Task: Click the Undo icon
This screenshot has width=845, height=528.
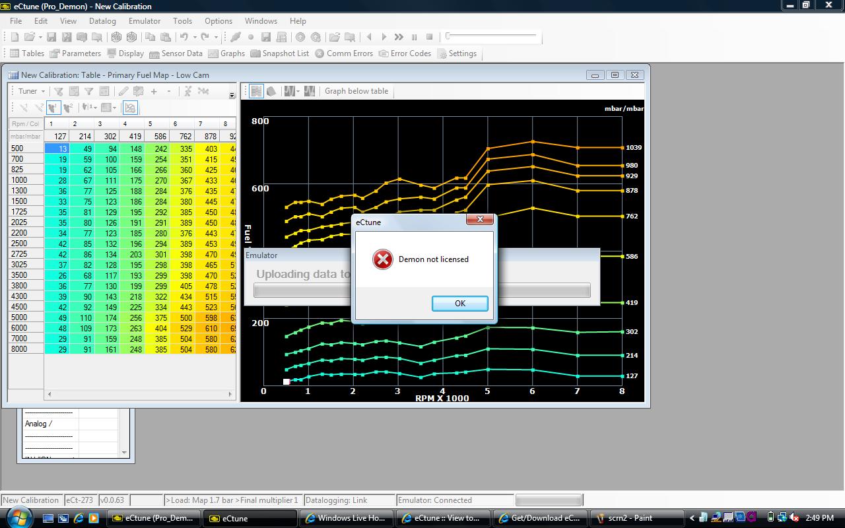Action: pos(184,38)
